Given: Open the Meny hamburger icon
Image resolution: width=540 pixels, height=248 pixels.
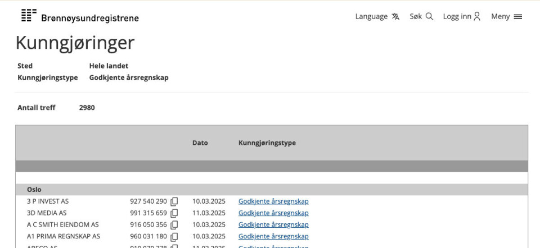Looking at the screenshot, I should click(x=518, y=17).
